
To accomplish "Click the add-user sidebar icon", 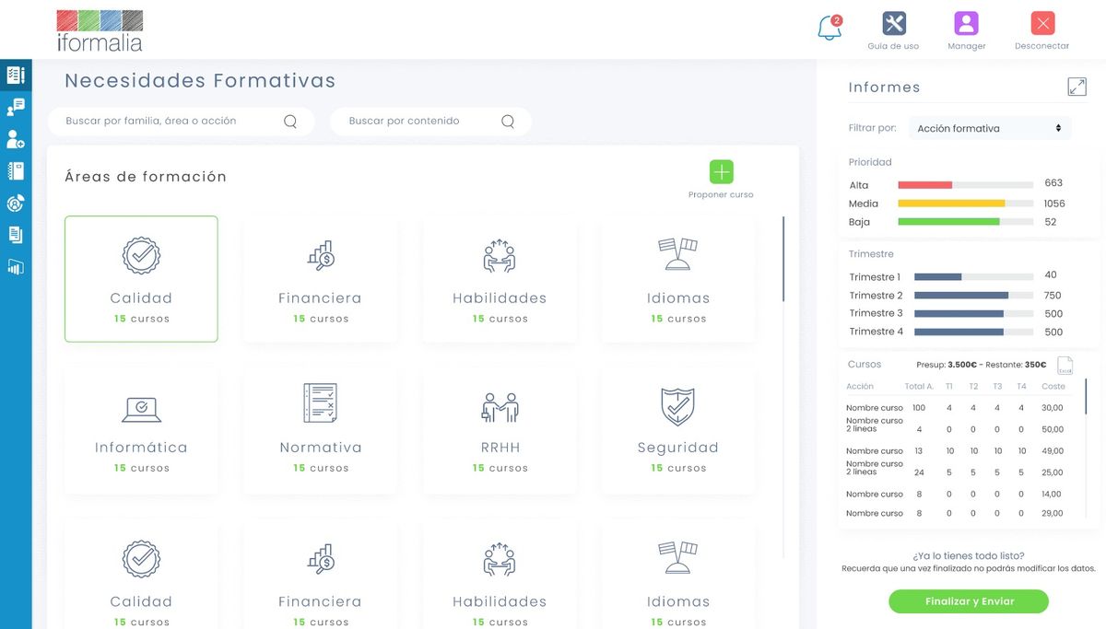I will [16, 139].
